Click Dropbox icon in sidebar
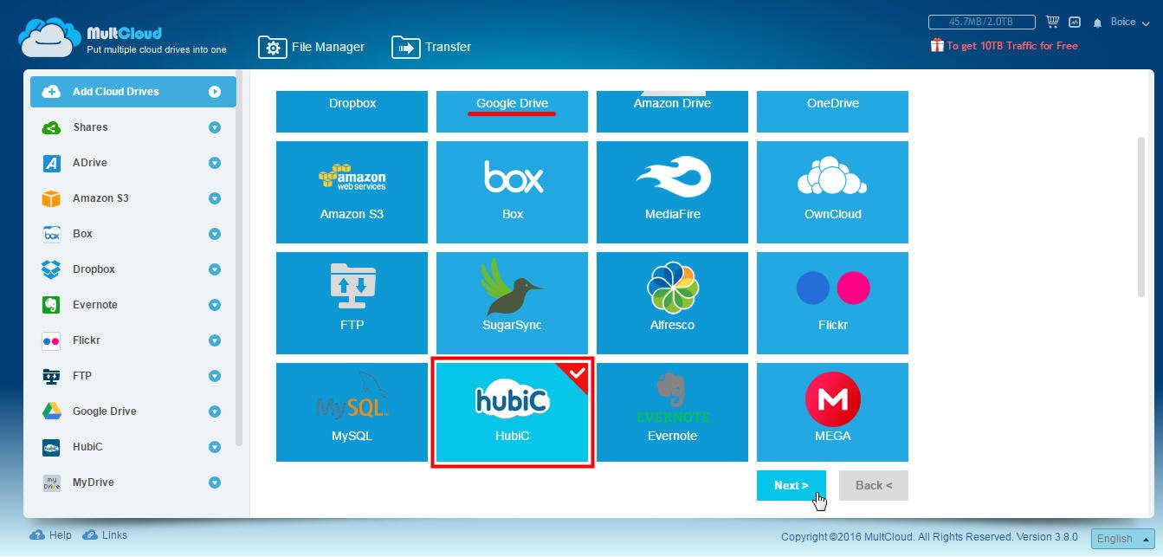Screen dimensions: 1163x557 (51, 269)
